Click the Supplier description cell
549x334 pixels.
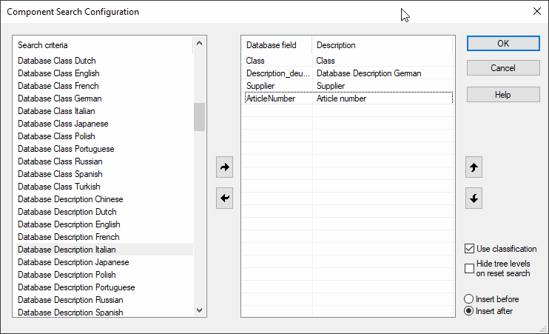point(383,86)
